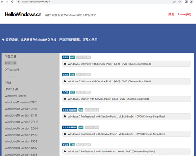Viewport: 196px width, 156px height.
Task: Click the 入门版 tag above Starter entry
Action: 65,92
